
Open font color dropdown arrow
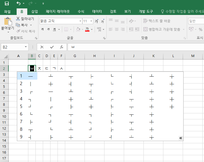pyautogui.click(x=92, y=30)
